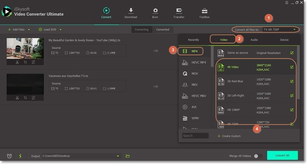The height and width of the screenshot is (164, 307).
Task: Crop the Vacances aux Seychelles video
Action: coord(25,98)
